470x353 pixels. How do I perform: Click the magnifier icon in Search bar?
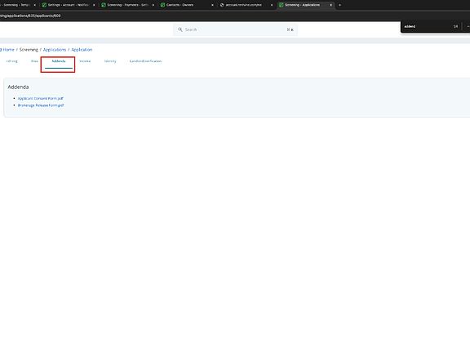tap(180, 29)
